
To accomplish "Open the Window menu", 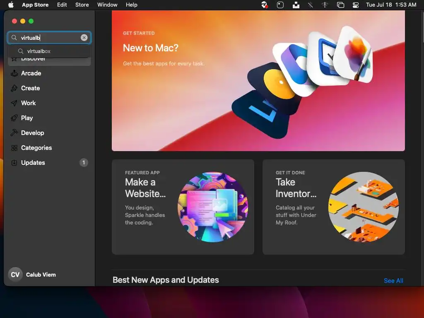I will [x=107, y=5].
